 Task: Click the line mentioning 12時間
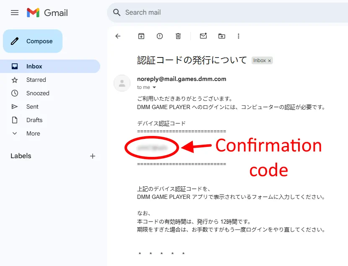194,222
